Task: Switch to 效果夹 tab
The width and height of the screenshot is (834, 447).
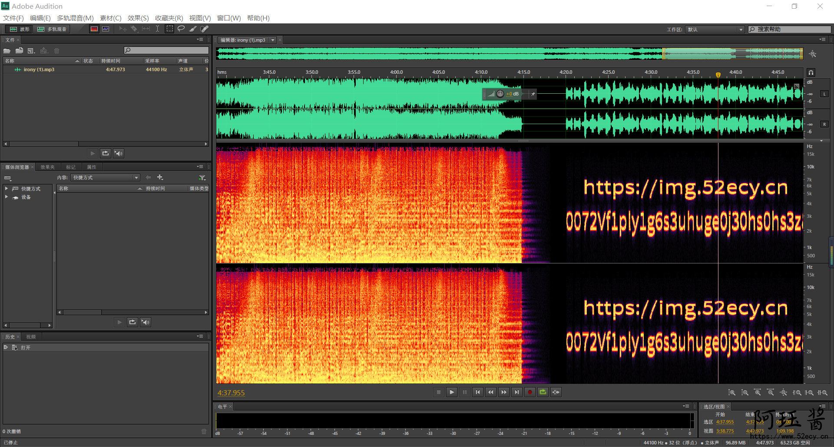Action: click(47, 167)
